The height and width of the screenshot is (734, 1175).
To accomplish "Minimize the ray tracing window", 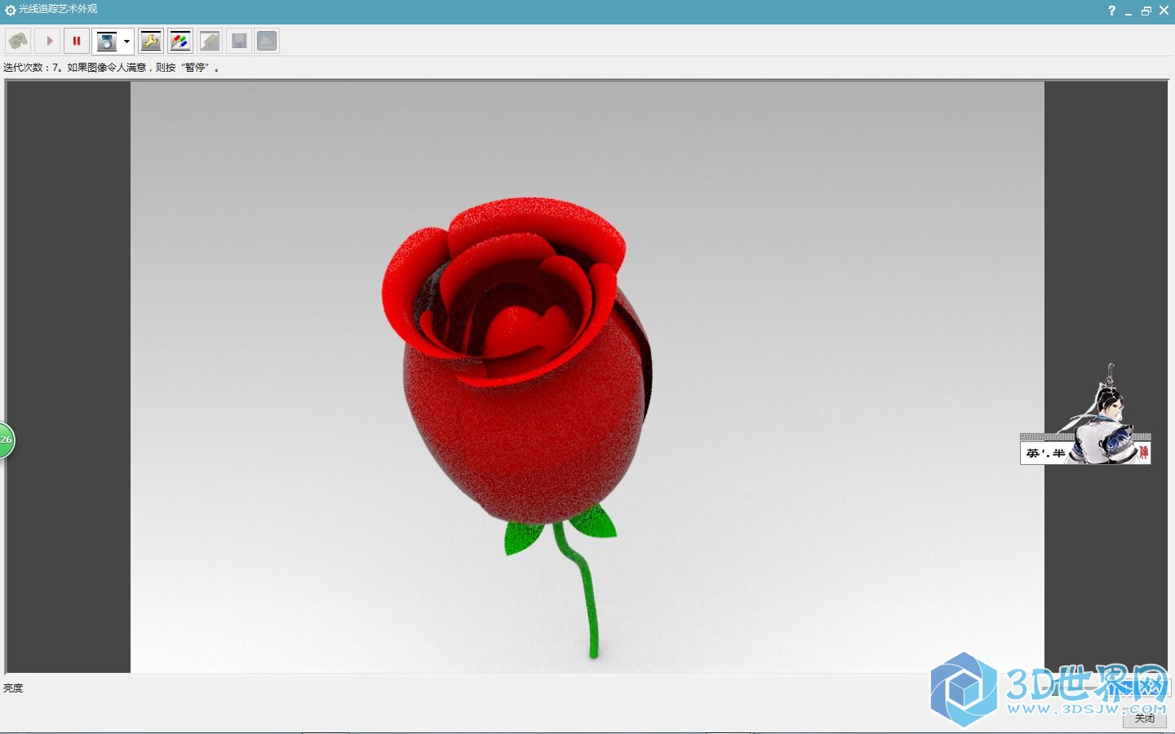I will (1128, 11).
